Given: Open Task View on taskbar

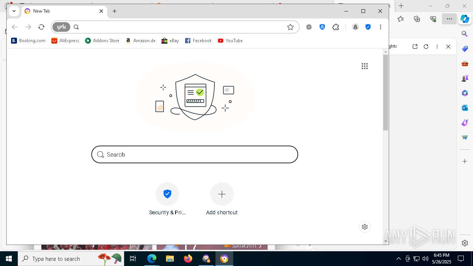Looking at the screenshot, I should [x=133, y=259].
